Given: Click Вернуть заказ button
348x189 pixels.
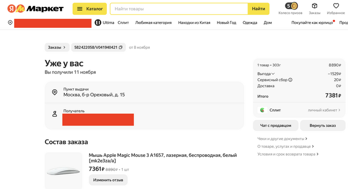Looking at the screenshot, I should [323, 126].
